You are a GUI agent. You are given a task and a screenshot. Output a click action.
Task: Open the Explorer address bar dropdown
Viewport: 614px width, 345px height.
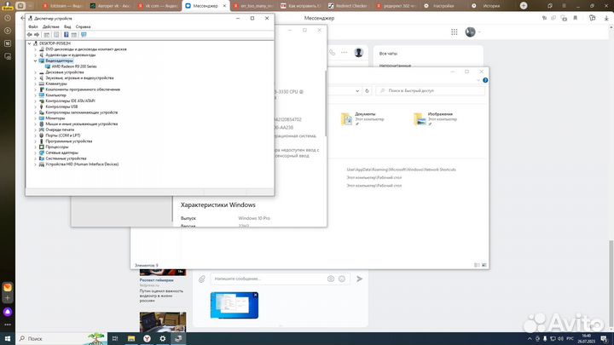[x=357, y=91]
